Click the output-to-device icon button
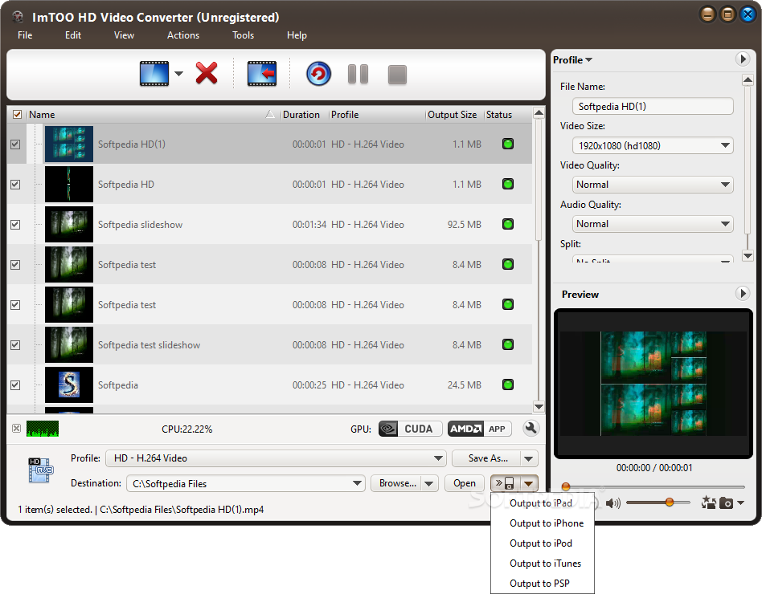 505,483
